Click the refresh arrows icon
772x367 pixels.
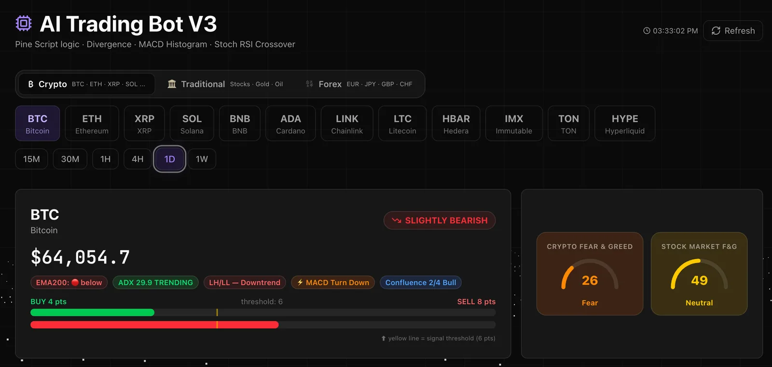716,31
